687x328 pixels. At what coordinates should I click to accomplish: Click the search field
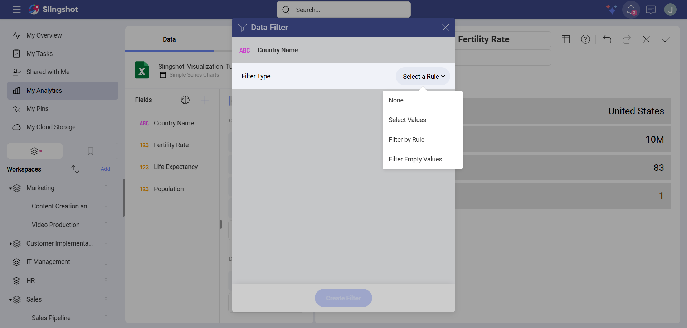(343, 10)
